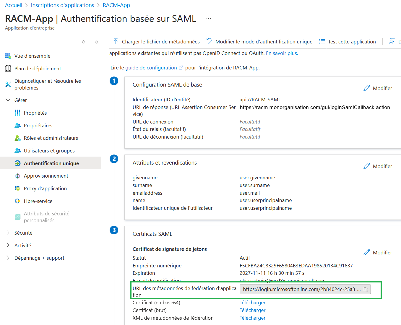Viewport: 401px width, 325px height.
Task: Click the Rôles et administrateurs icon
Action: point(18,138)
